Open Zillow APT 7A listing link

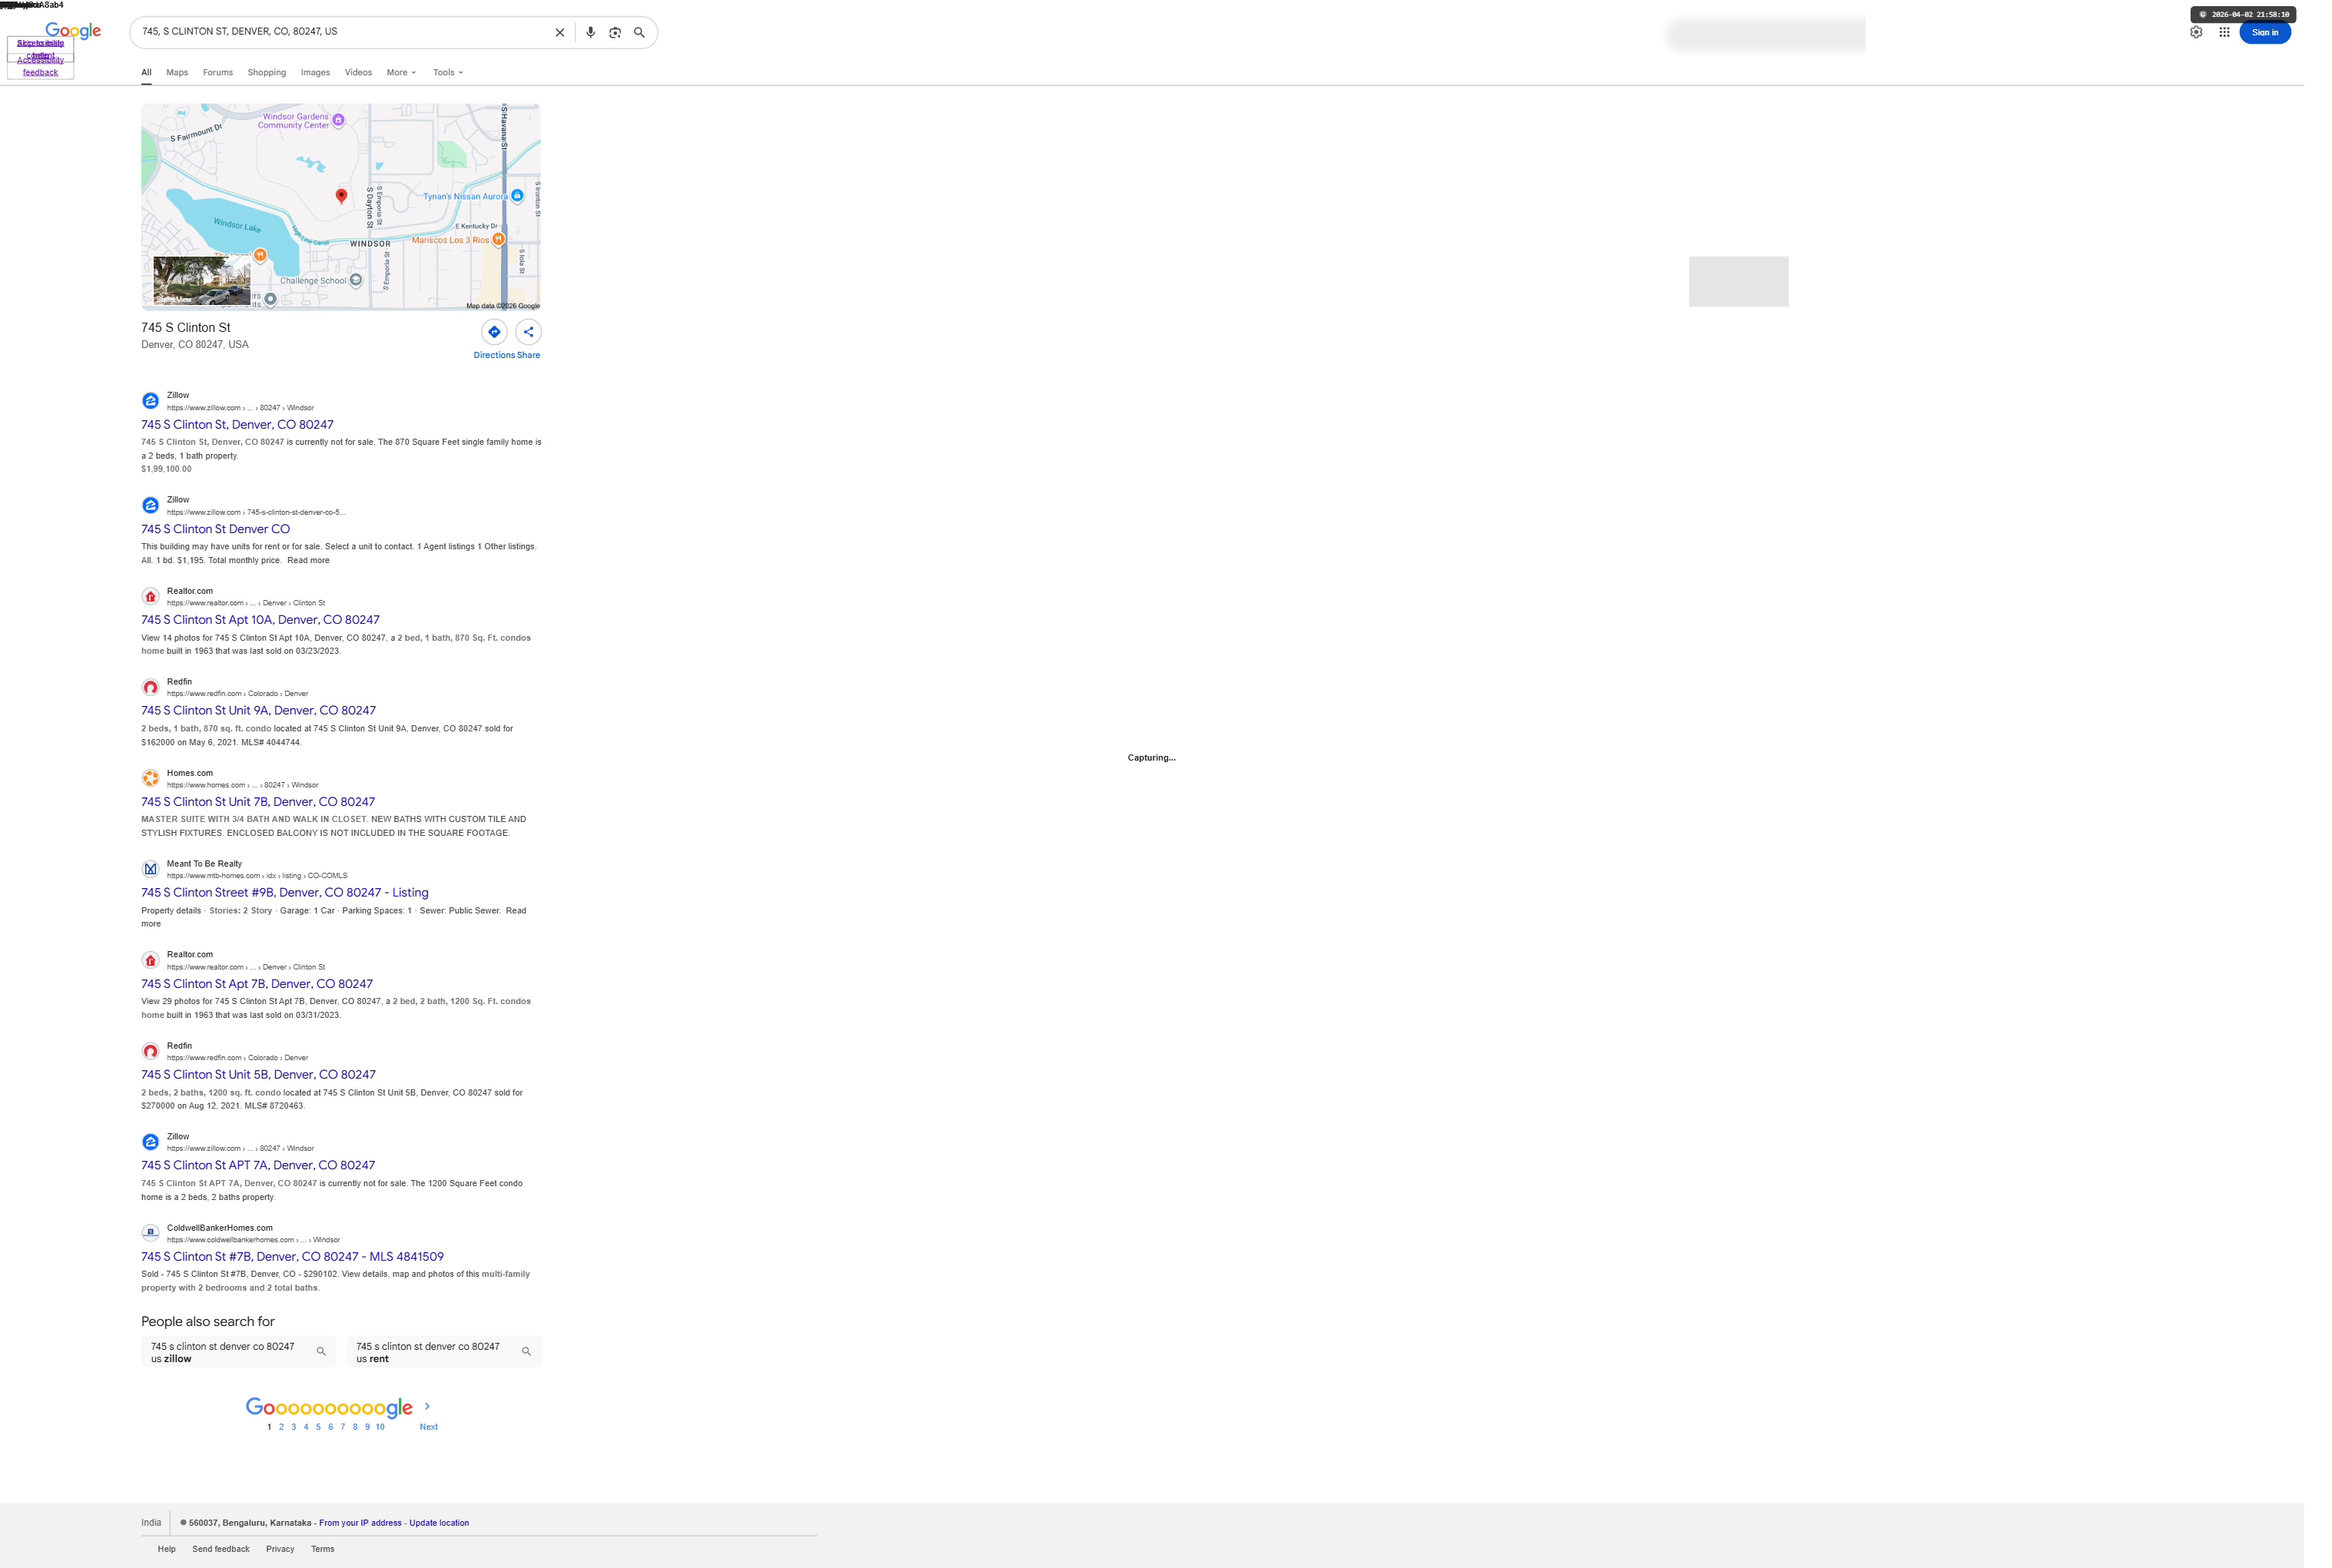pos(258,1166)
